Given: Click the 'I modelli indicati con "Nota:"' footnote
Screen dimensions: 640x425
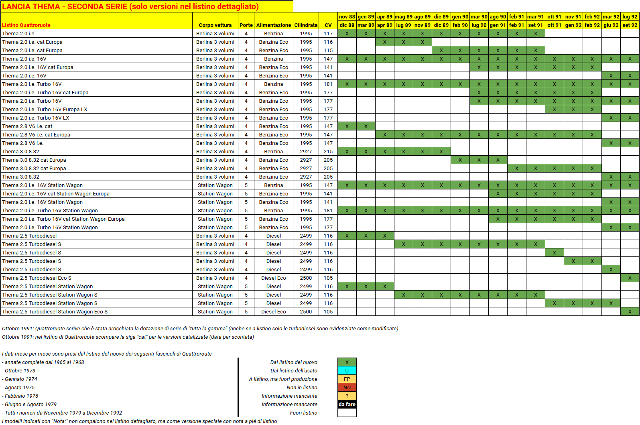Looking at the screenshot, I should pyautogui.click(x=139, y=421).
